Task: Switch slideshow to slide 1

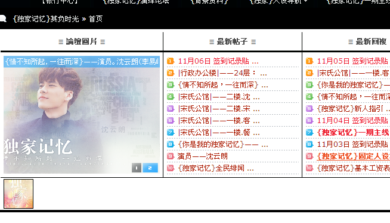Action: tap(137, 168)
